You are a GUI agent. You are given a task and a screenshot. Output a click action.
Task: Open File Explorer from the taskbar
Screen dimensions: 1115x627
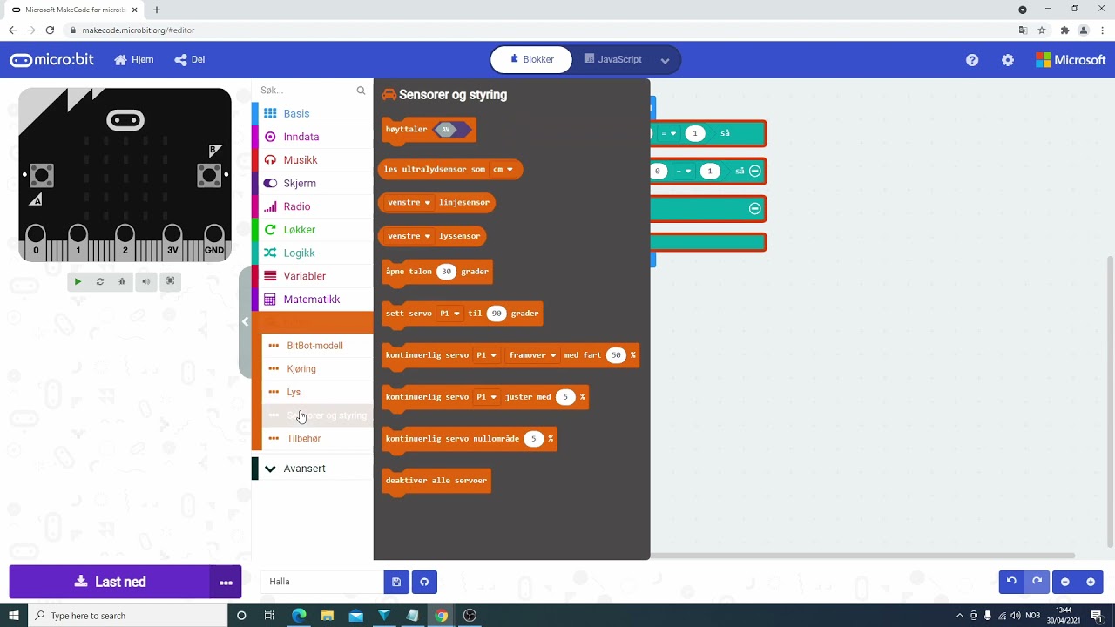point(328,616)
